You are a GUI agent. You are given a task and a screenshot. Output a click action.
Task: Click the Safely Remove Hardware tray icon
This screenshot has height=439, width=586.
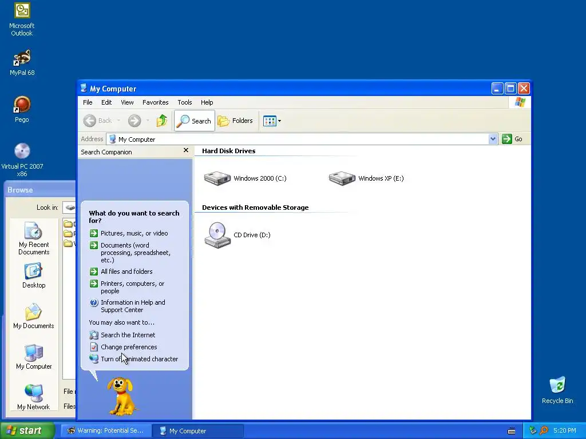[533, 430]
